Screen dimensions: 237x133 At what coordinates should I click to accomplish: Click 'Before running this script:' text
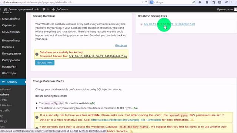click(51, 96)
